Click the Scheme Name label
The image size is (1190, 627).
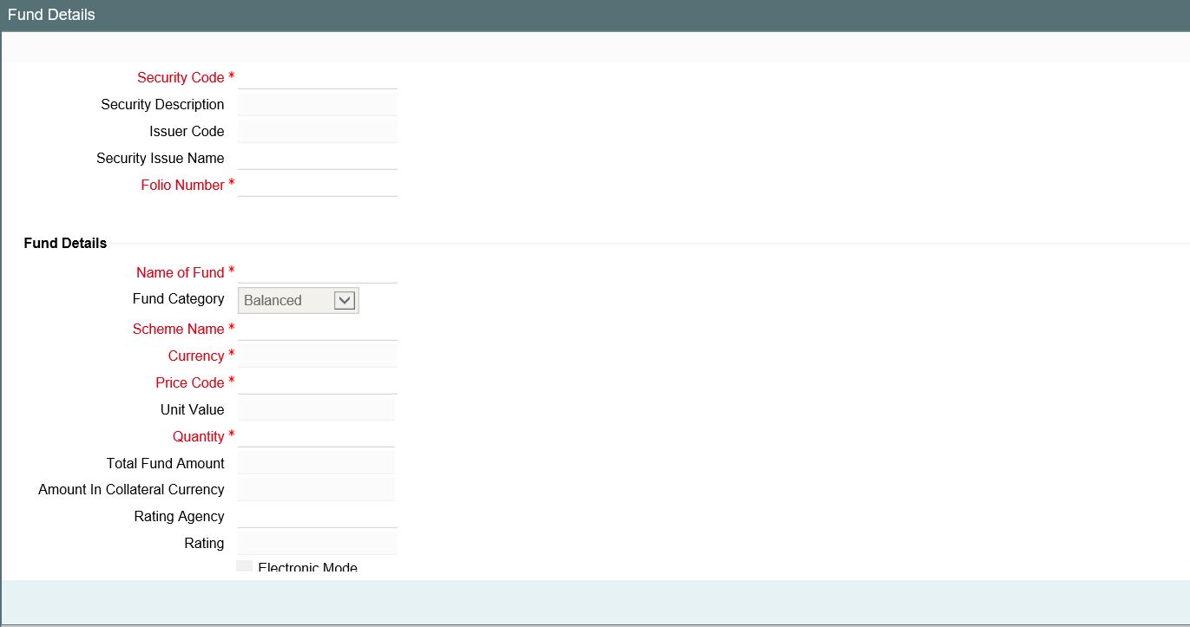pos(178,330)
